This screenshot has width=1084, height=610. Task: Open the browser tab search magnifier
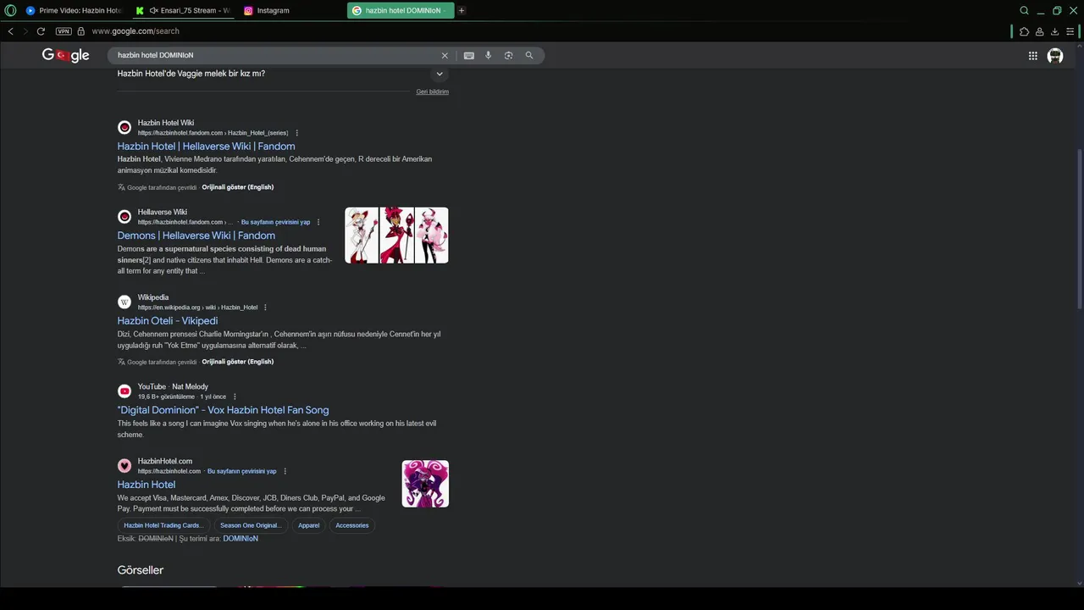click(1024, 10)
